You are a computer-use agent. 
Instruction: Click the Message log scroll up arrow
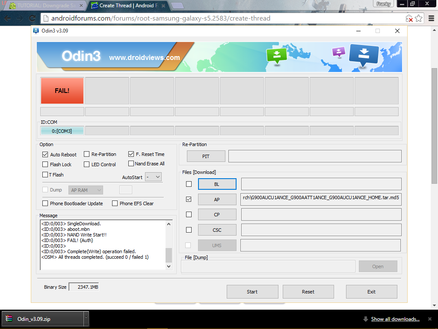pos(169,224)
